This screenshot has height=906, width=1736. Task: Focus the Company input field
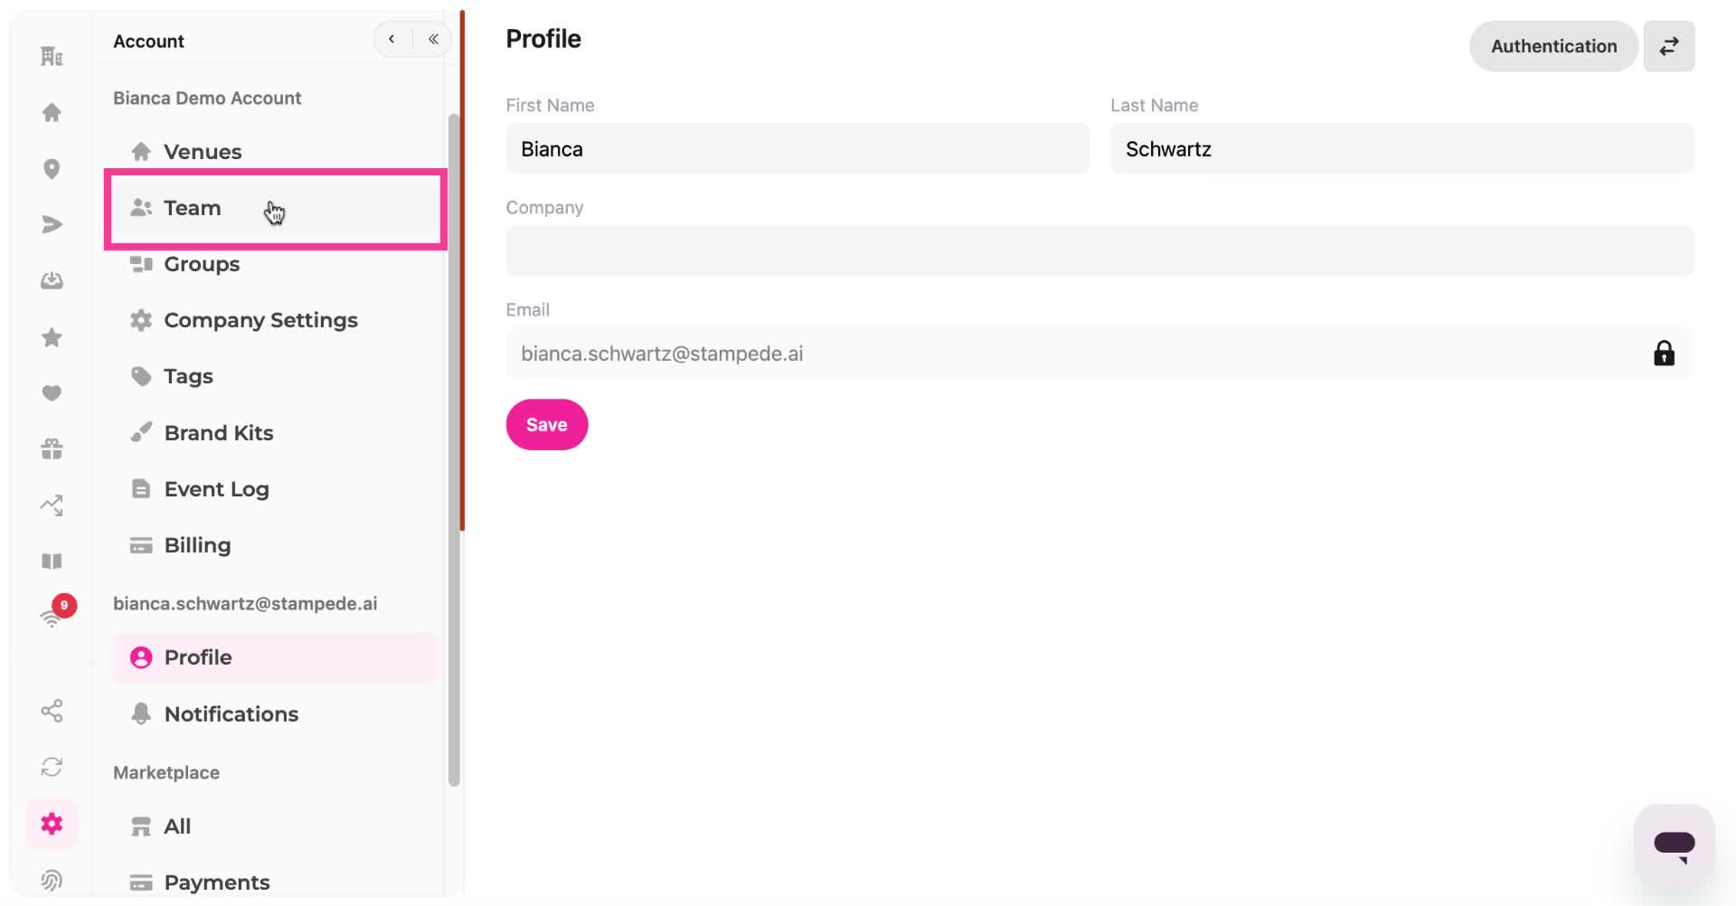1099,250
